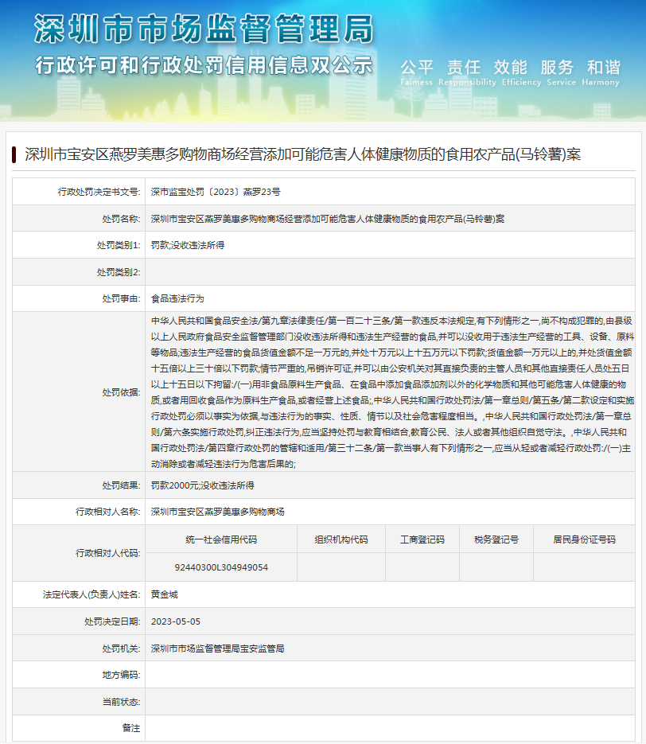The width and height of the screenshot is (646, 744).
Task: Click the 行政相对人名称 label
Action: coord(108,512)
